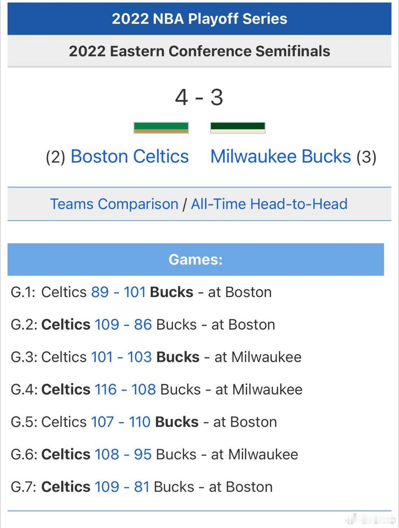Open the Teams Comparison link
The image size is (399, 528).
[x=114, y=204]
